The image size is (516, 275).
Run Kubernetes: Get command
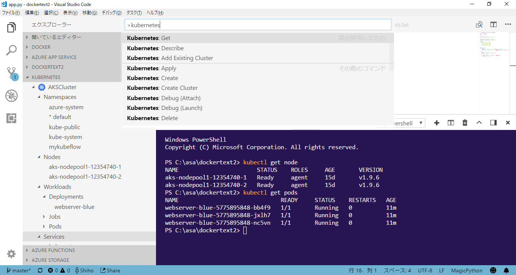coord(258,38)
